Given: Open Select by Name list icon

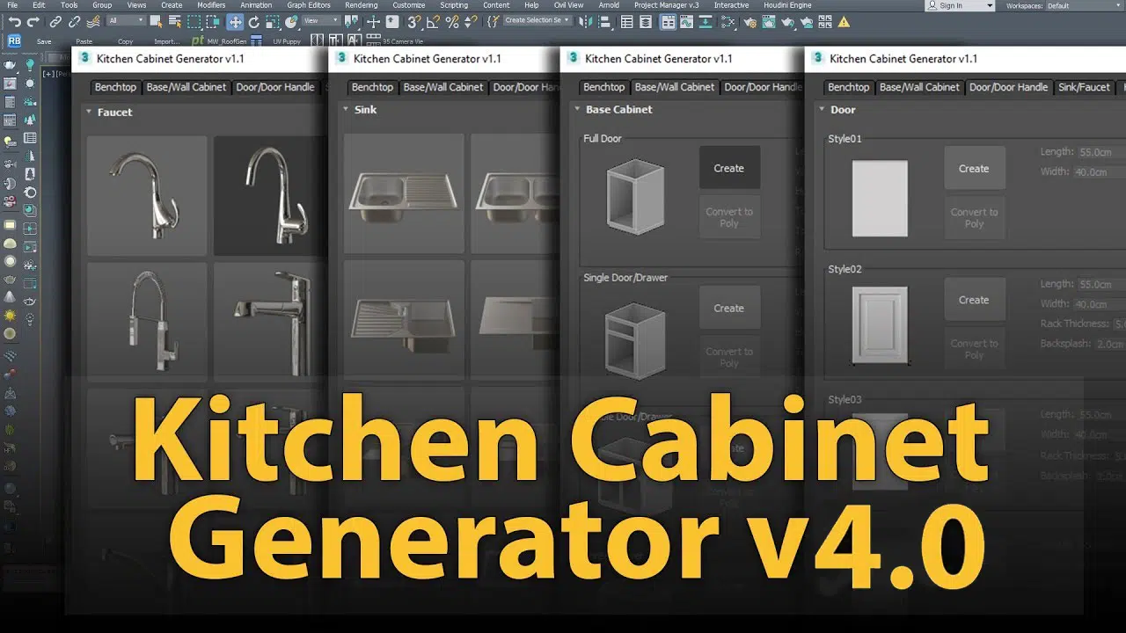Looking at the screenshot, I should click(x=174, y=21).
